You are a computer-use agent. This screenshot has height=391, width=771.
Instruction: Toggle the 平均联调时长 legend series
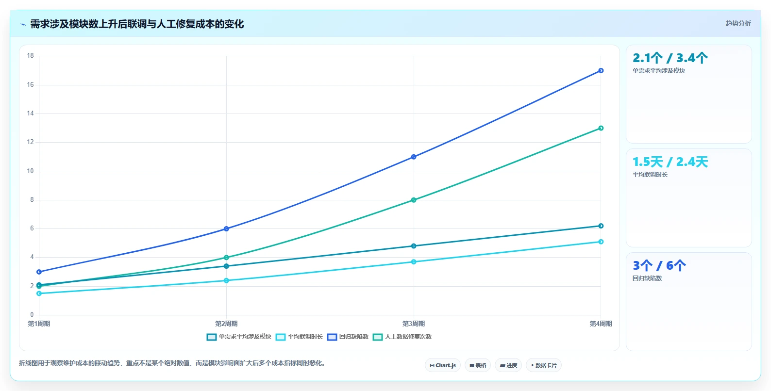pyautogui.click(x=299, y=337)
